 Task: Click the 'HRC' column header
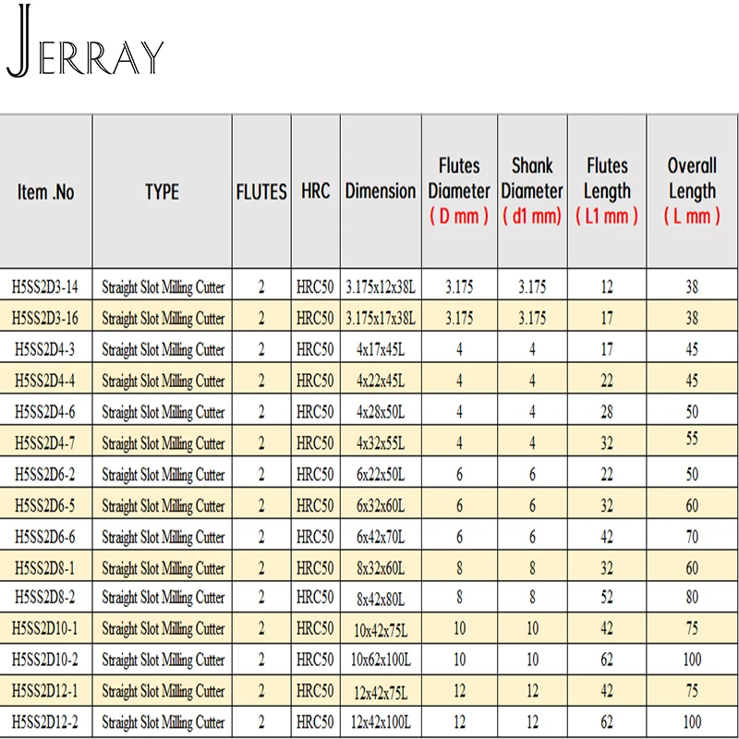pos(315,191)
